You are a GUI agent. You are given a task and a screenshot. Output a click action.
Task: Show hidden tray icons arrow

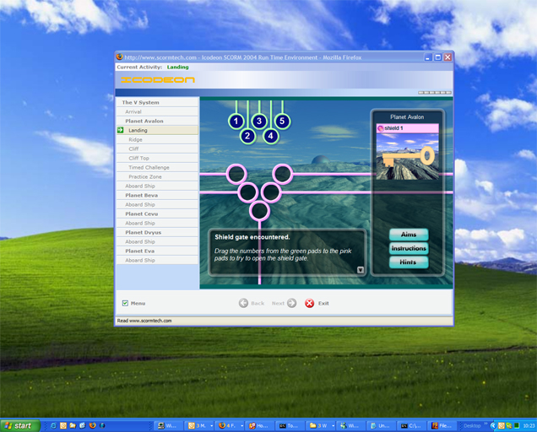pos(493,425)
